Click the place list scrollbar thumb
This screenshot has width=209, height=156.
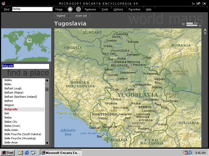click(47, 89)
